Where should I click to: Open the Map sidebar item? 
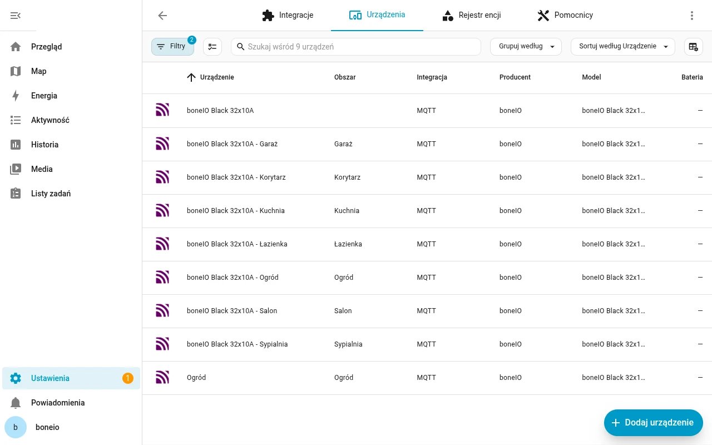tap(71, 71)
